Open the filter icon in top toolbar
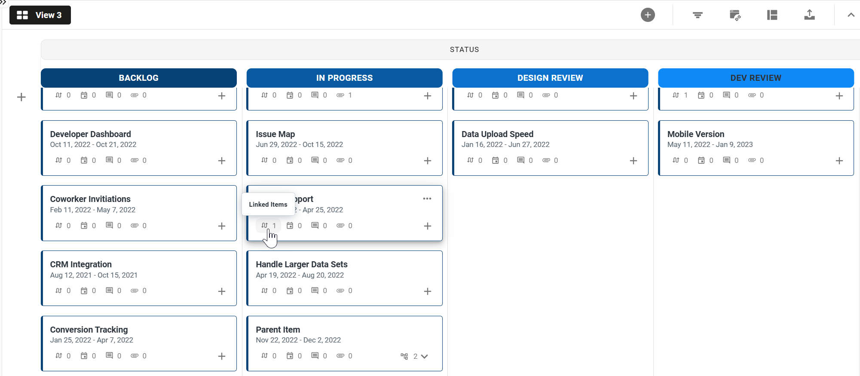Viewport: 860px width, 376px height. [x=698, y=15]
